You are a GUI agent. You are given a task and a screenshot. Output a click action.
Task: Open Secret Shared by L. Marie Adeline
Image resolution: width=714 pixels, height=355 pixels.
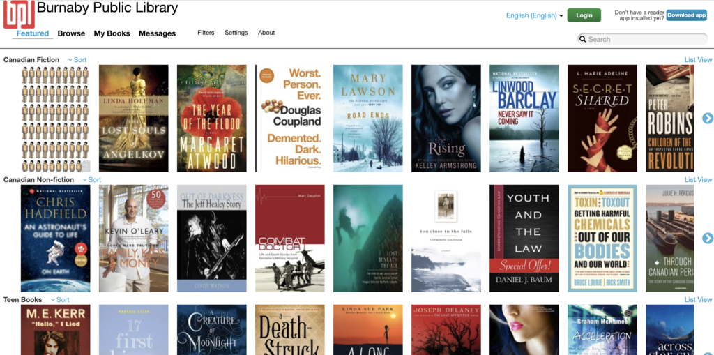(x=602, y=119)
